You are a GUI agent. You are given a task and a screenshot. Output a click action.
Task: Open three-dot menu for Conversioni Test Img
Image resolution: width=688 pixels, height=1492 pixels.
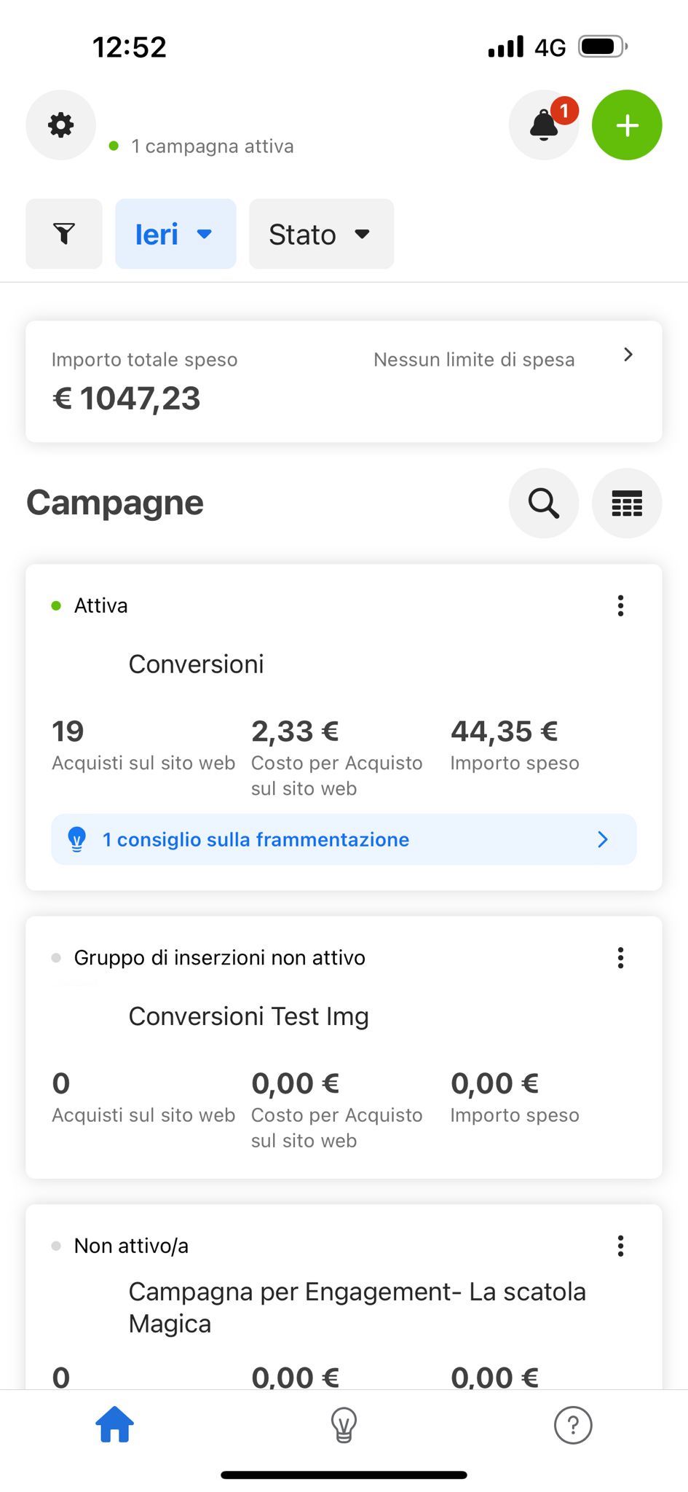point(620,958)
